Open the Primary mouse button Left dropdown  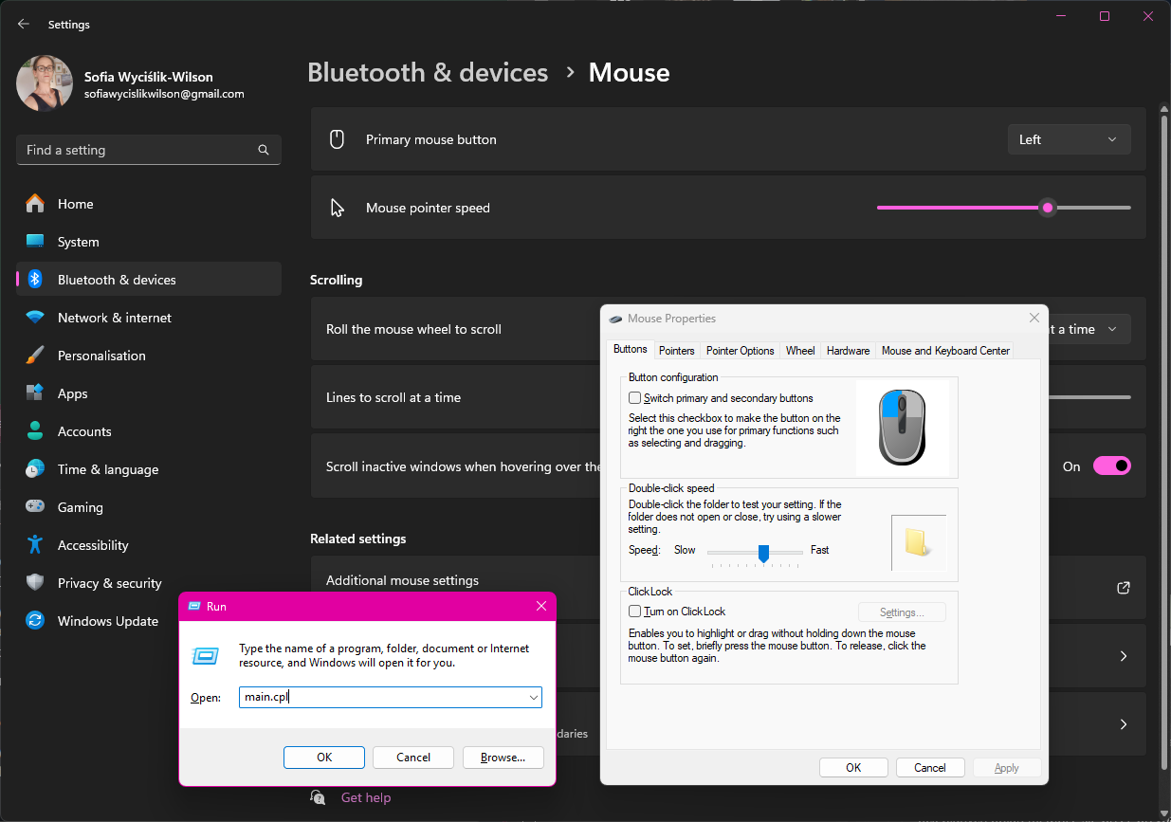[1069, 139]
